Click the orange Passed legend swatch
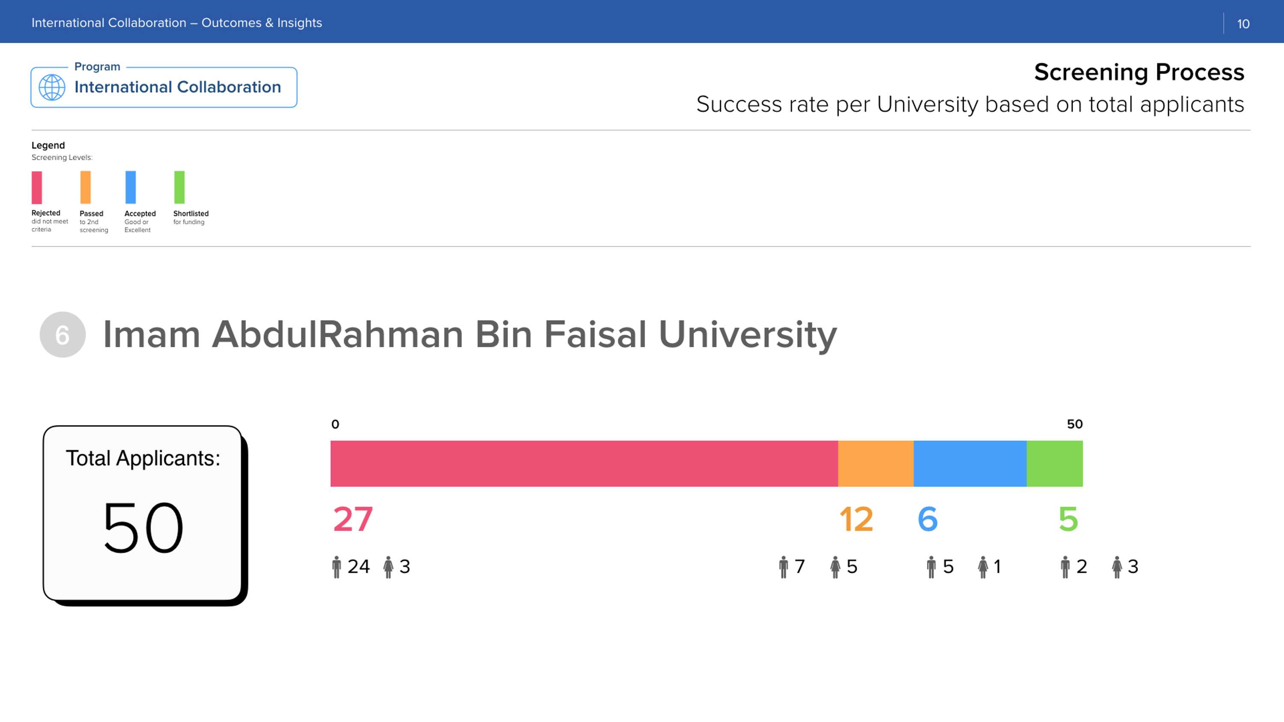Viewport: 1284px width, 722px height. point(86,187)
